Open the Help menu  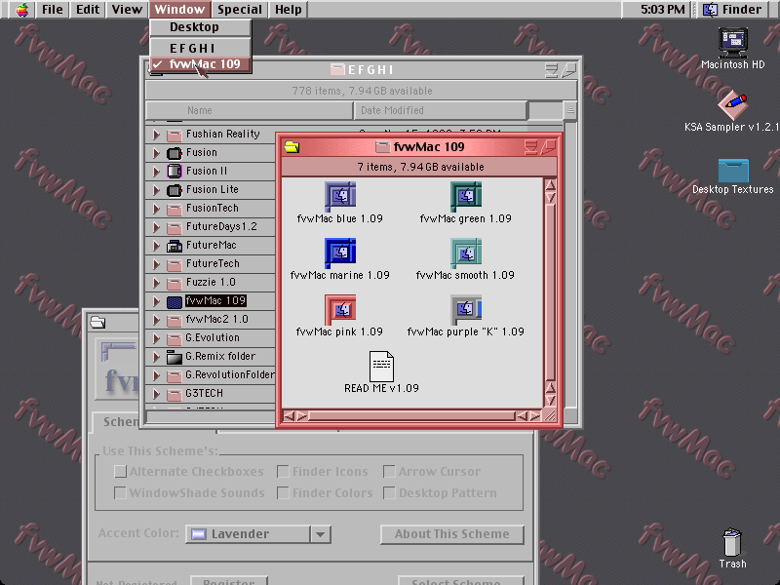coord(289,10)
